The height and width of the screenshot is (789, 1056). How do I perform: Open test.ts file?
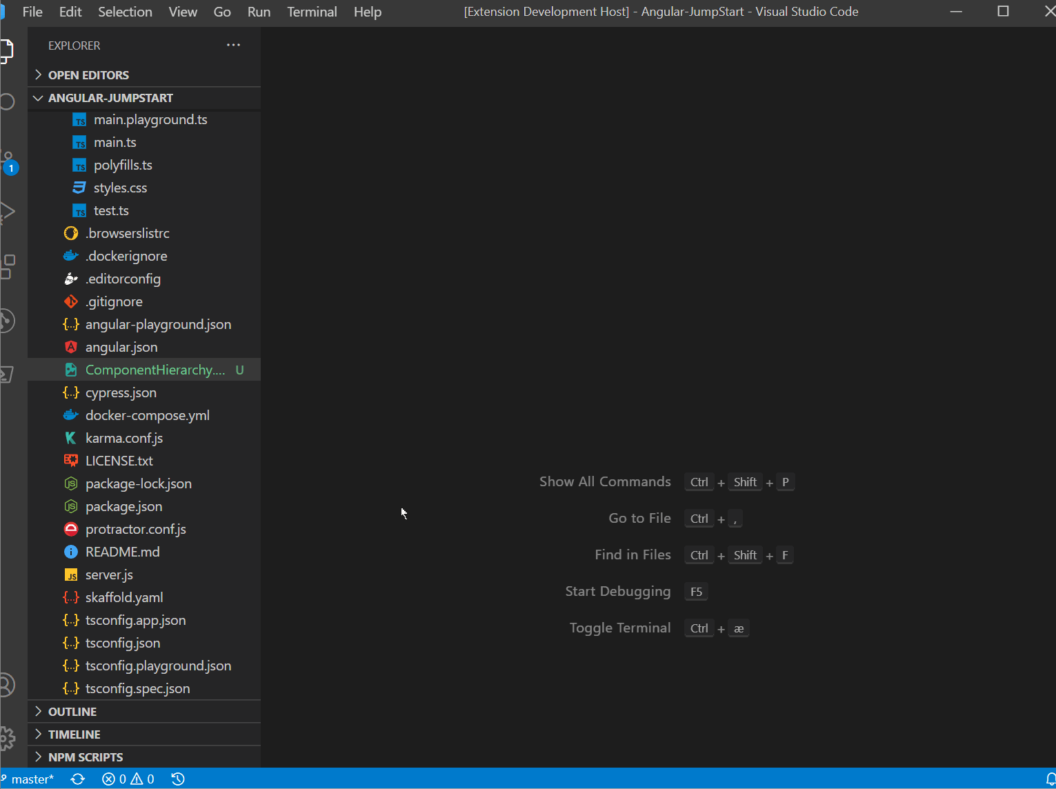[x=144, y=210]
